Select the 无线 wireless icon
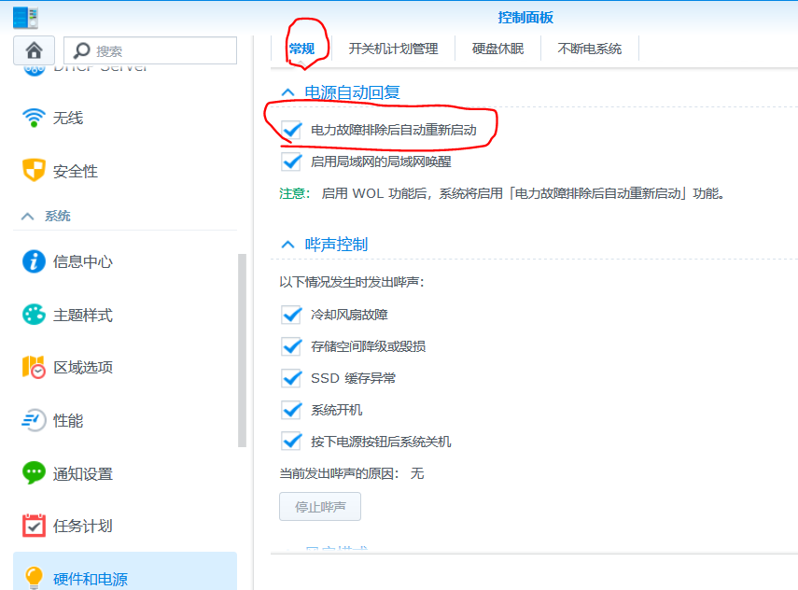The image size is (798, 590). click(x=35, y=118)
